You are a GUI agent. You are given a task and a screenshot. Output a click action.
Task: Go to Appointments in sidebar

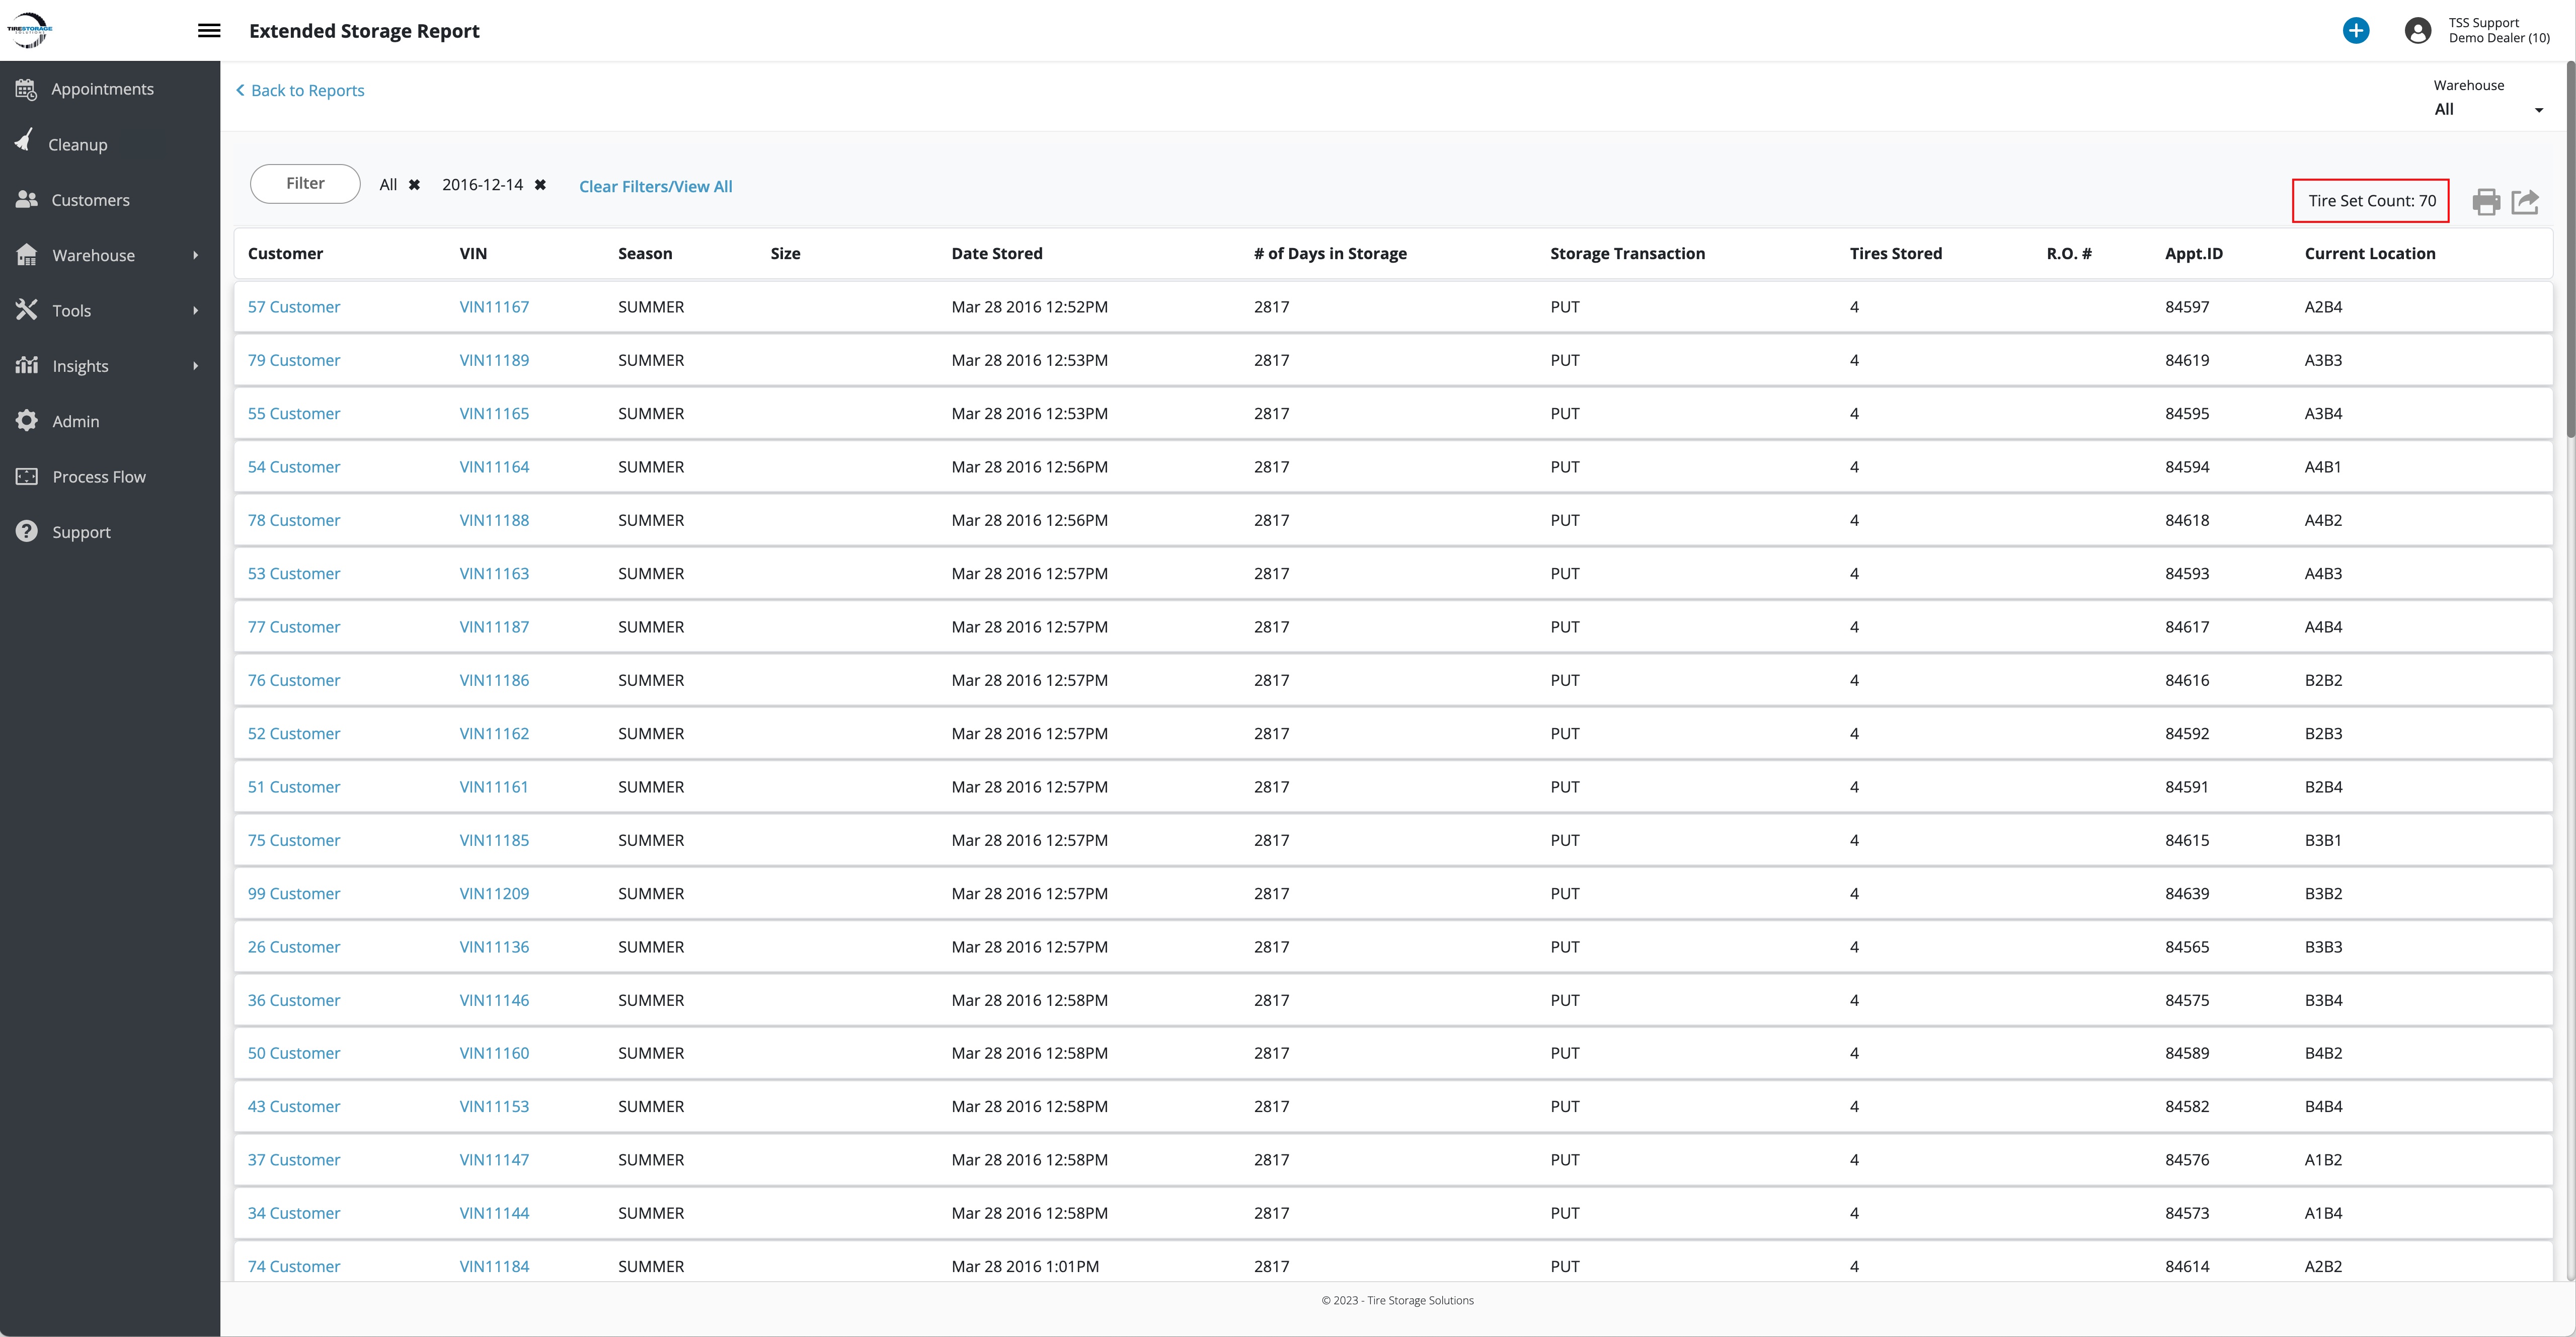pyautogui.click(x=102, y=89)
